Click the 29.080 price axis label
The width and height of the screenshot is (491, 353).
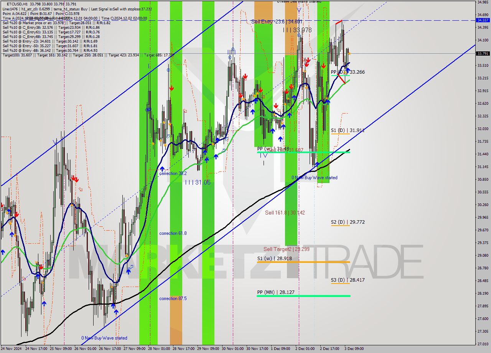pos(483,255)
